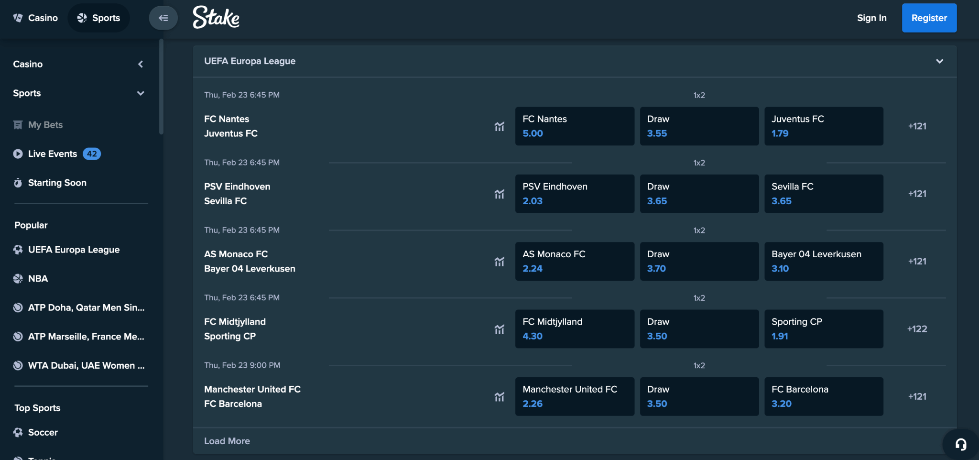Open stats icon for PSV Eindhoven match

coord(499,194)
